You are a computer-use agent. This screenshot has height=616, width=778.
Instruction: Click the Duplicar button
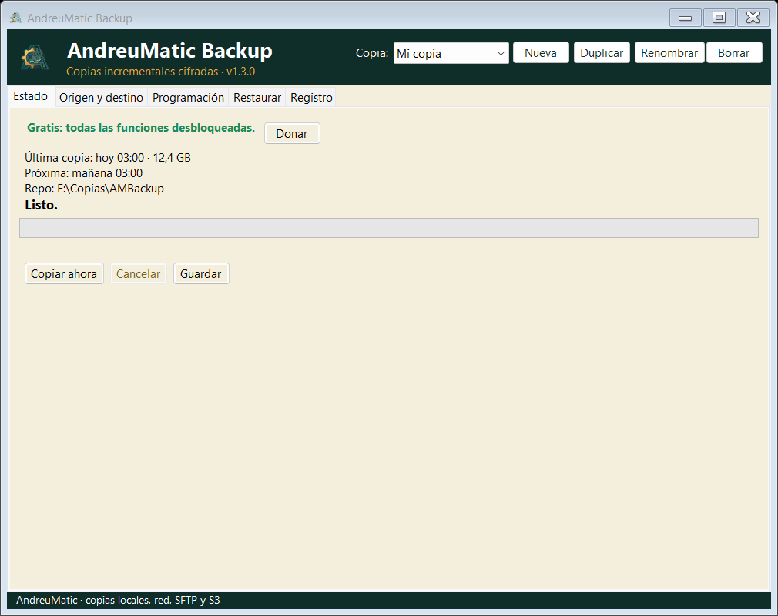602,52
